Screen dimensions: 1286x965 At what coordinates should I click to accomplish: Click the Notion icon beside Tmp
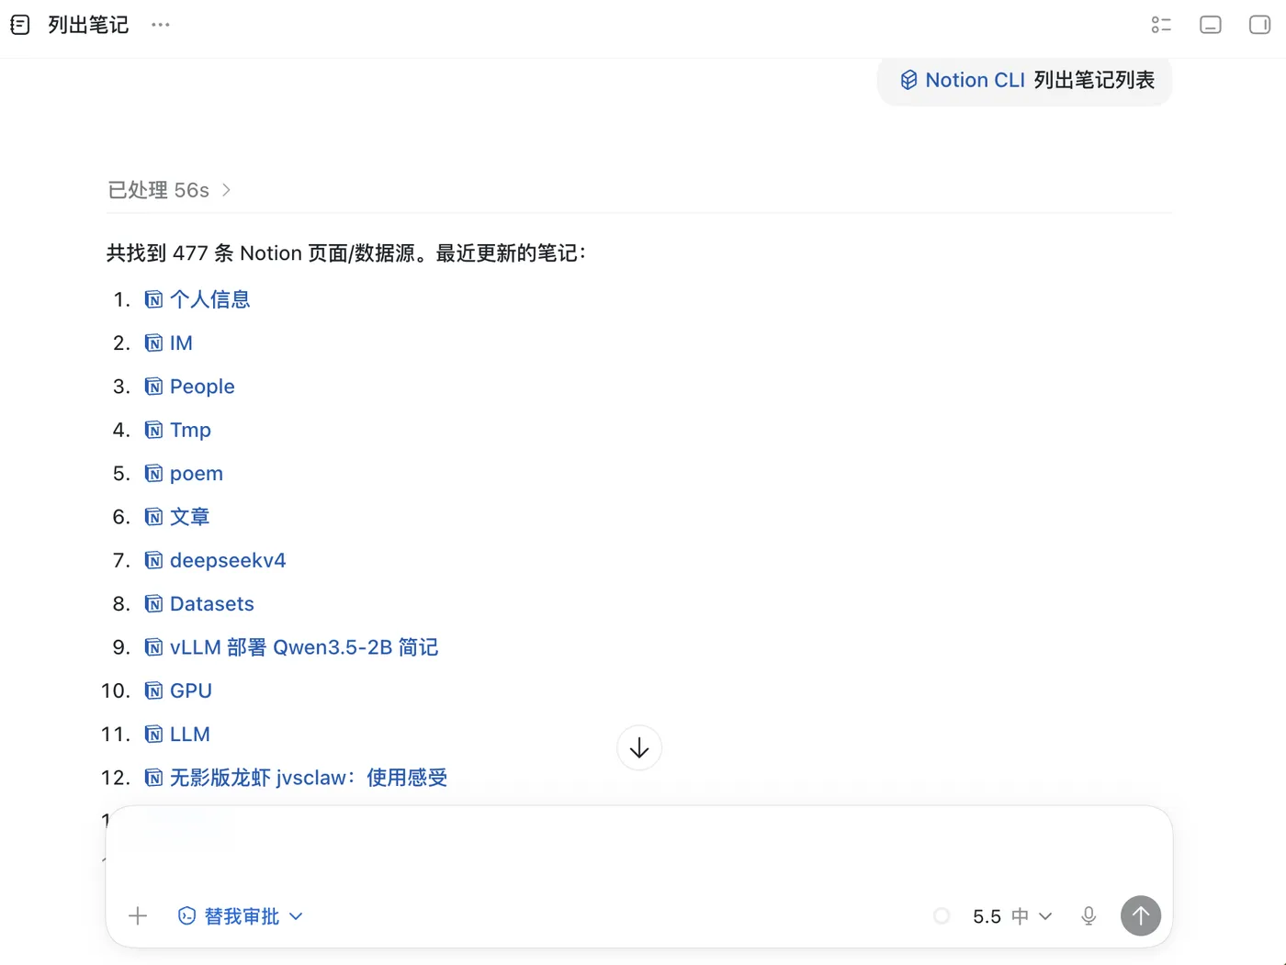coord(154,431)
